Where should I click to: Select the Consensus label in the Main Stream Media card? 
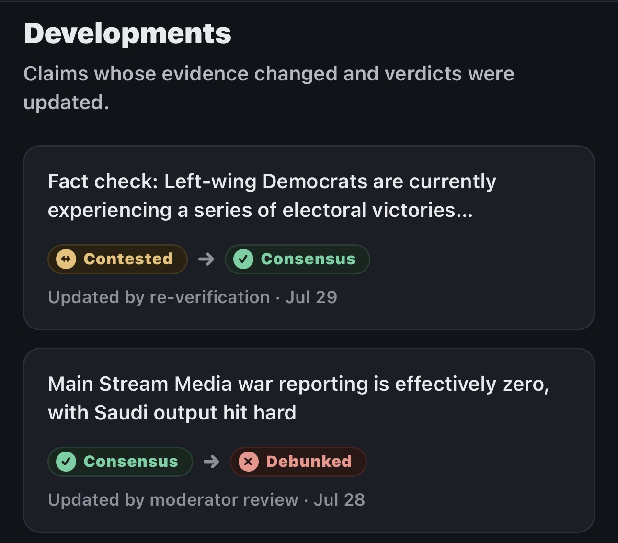[131, 462]
